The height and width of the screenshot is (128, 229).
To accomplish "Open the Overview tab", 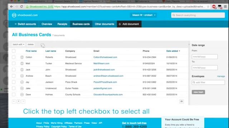I will tap(47, 24).
